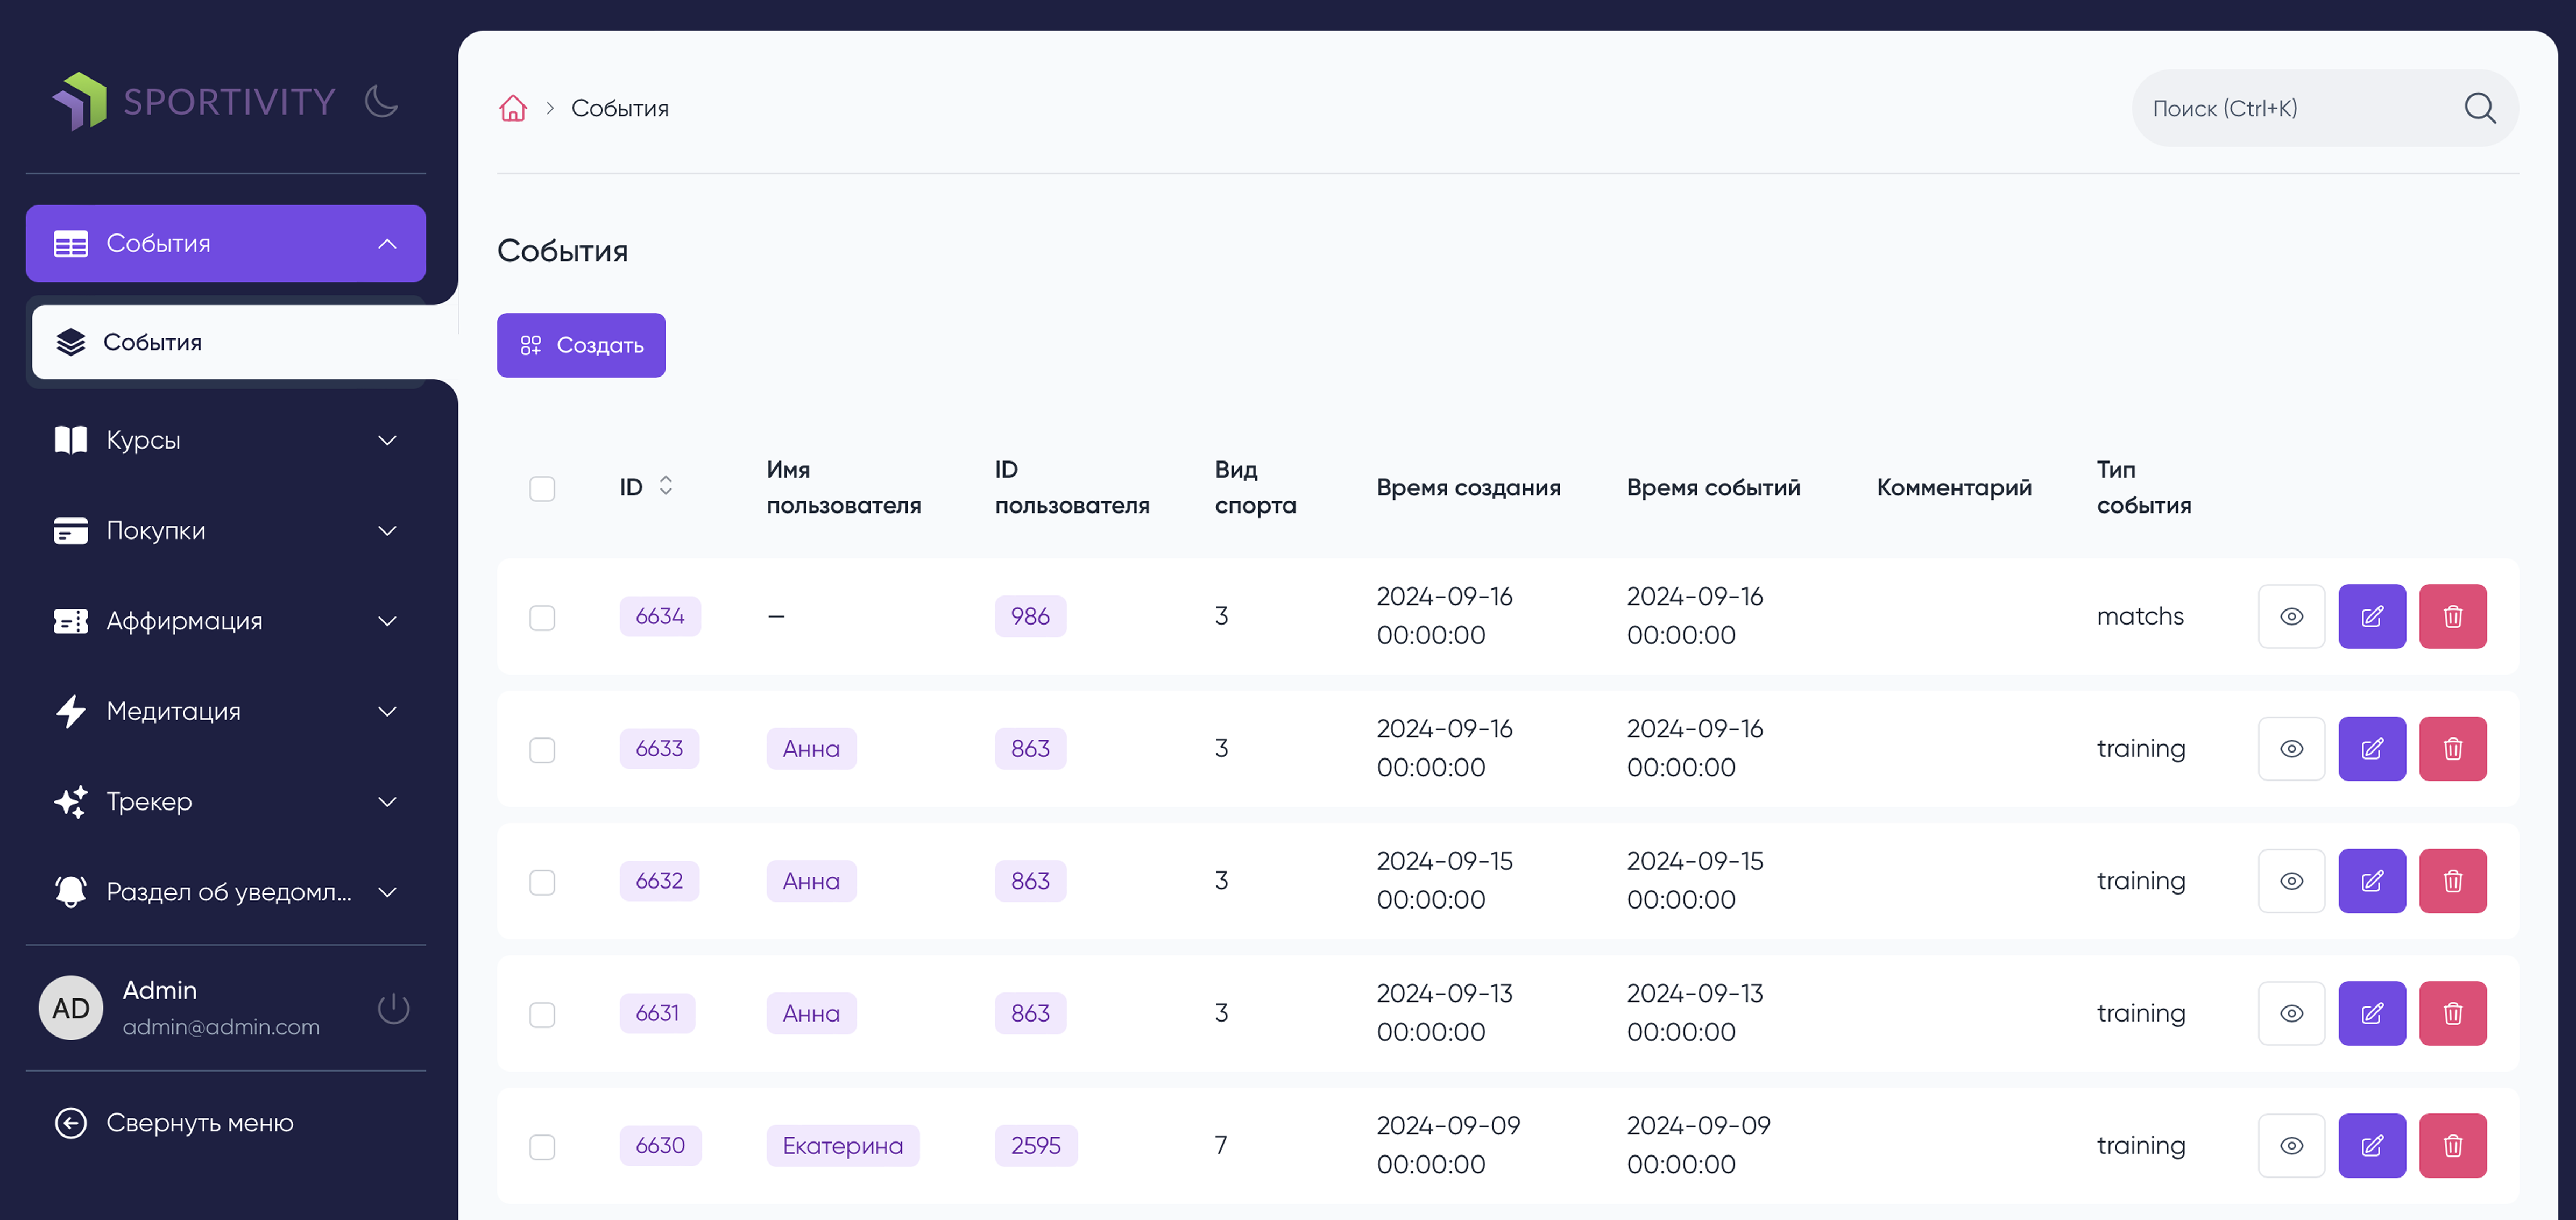View event 6634 with eye icon
2576x1220 pixels.
point(2291,616)
